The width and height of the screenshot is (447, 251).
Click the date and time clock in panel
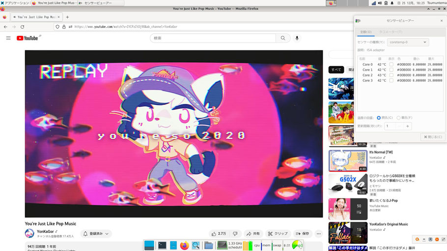[x=411, y=3]
